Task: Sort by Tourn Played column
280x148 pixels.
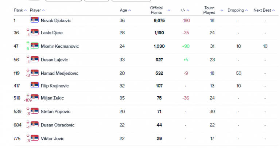Action: click(x=211, y=10)
